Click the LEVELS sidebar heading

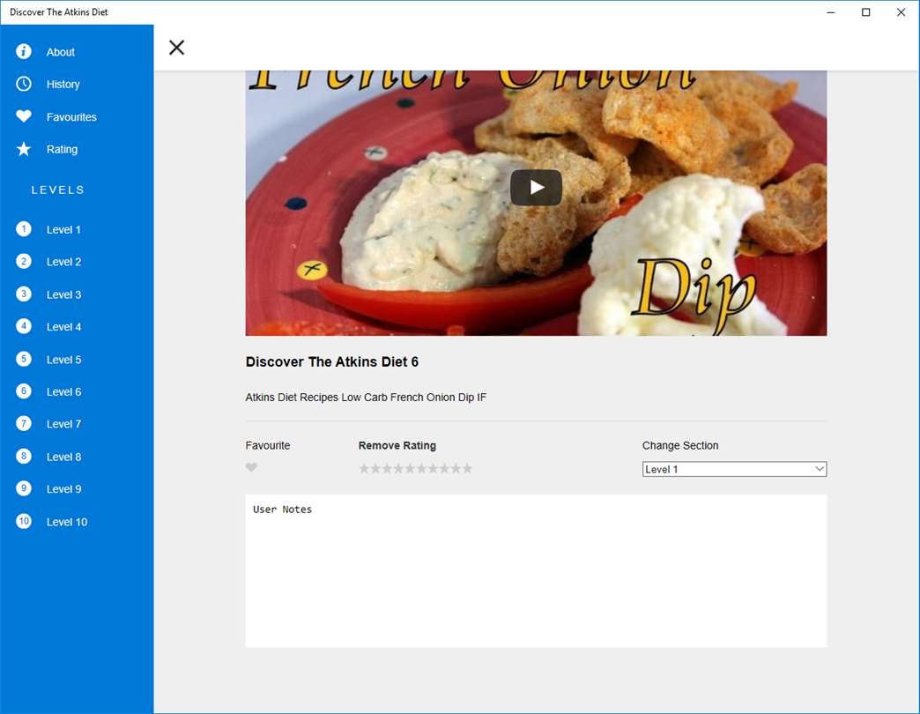(x=58, y=190)
